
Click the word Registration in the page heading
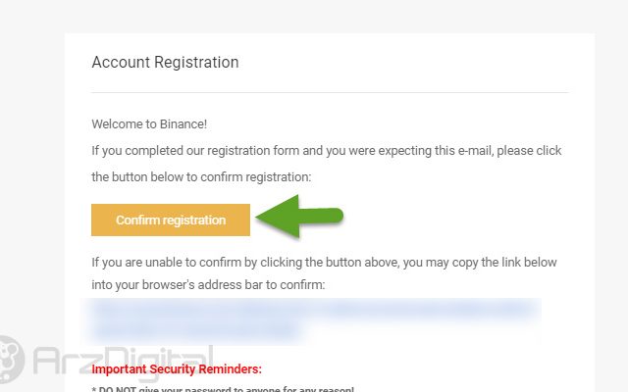(196, 63)
